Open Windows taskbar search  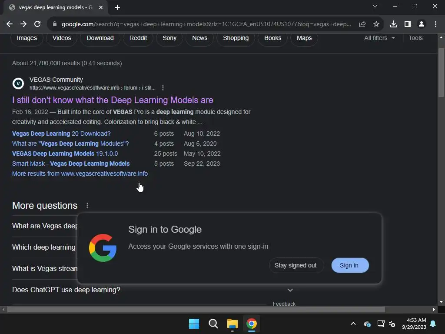213,324
